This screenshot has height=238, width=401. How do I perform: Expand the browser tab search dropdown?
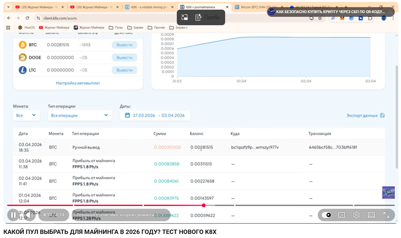tap(8, 7)
